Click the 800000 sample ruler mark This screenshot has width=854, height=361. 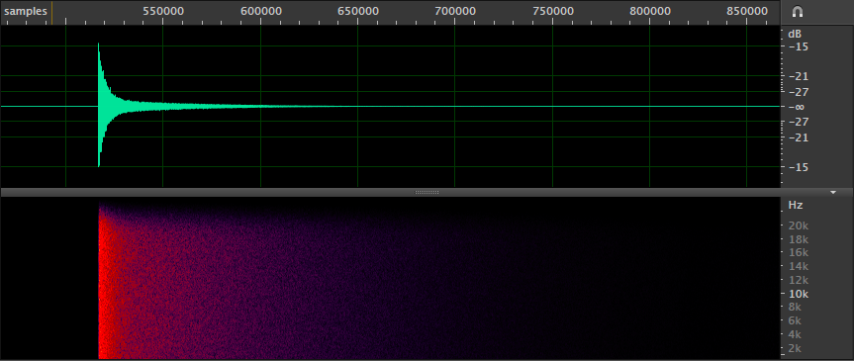650,11
